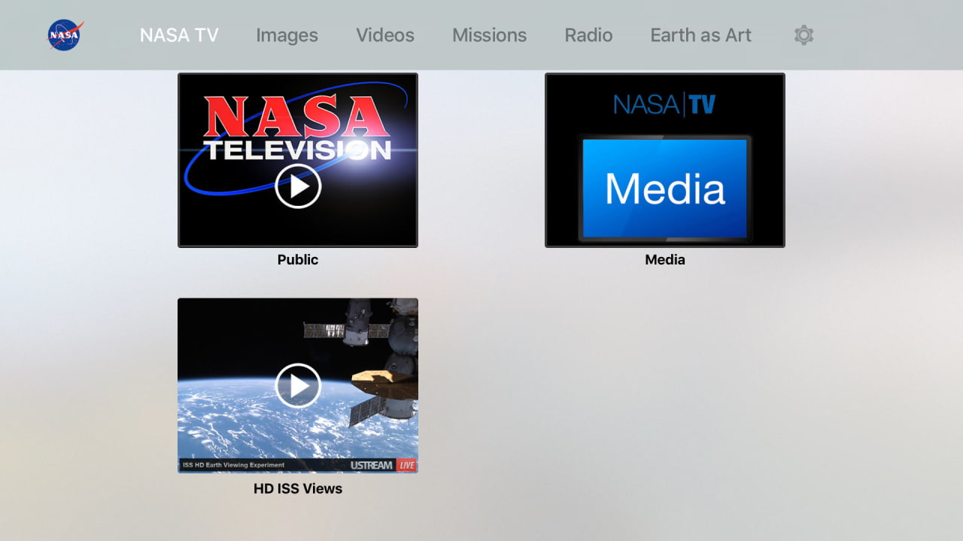
Task: Open the Videos tab
Action: (x=385, y=35)
